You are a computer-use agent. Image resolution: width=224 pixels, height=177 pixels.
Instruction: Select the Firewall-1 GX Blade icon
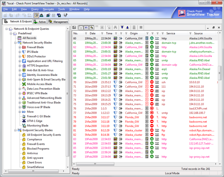click(24, 116)
